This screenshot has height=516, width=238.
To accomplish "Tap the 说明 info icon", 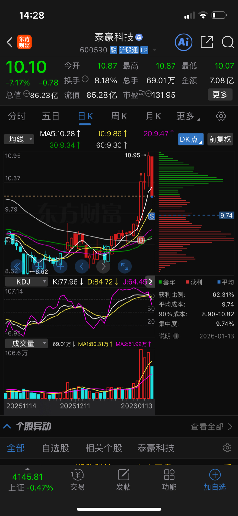I will tap(176, 336).
